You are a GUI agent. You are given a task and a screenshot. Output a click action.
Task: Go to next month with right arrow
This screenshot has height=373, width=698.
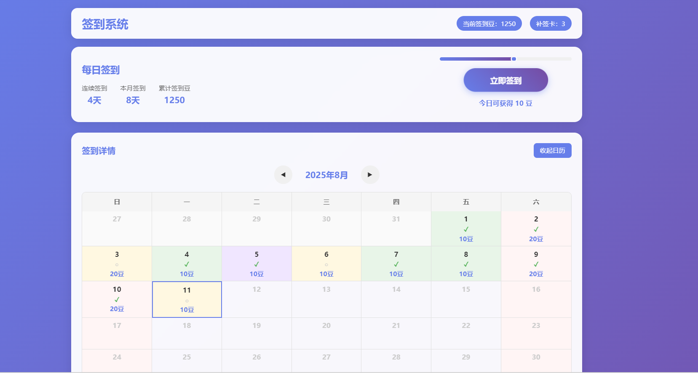coord(370,175)
